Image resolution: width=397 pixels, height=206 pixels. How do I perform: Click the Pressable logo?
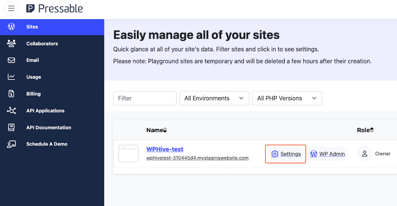point(55,8)
